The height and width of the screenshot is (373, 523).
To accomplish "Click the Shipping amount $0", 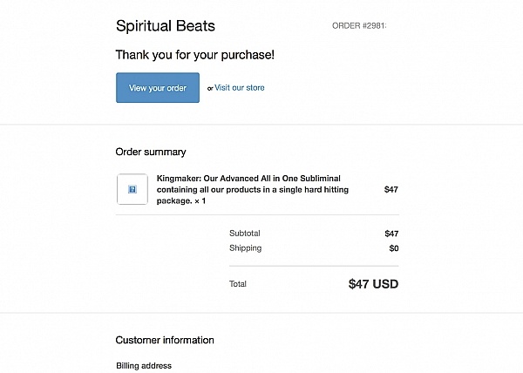I will pyautogui.click(x=394, y=248).
